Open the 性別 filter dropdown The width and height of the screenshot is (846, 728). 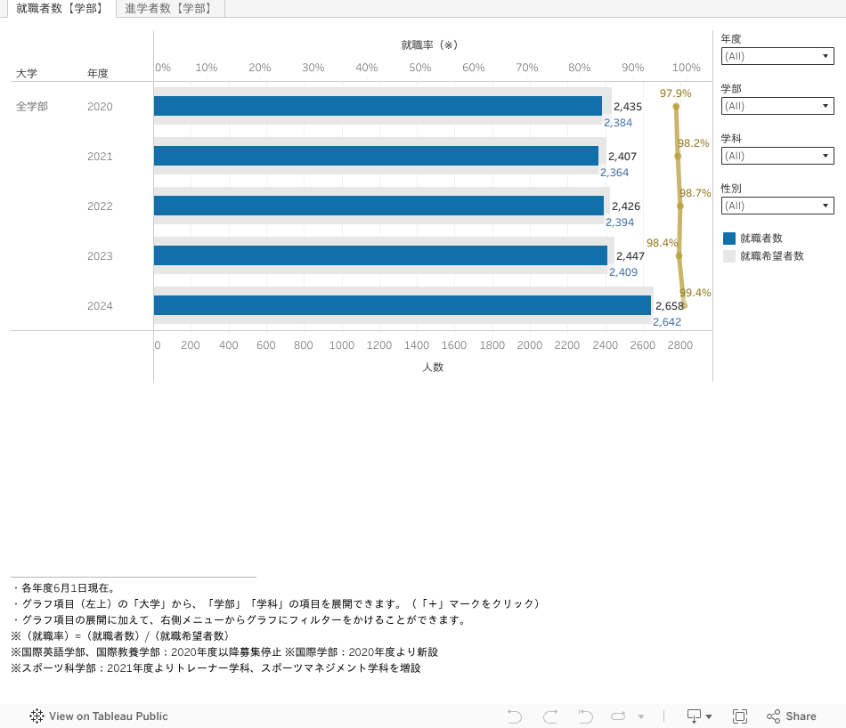[777, 206]
